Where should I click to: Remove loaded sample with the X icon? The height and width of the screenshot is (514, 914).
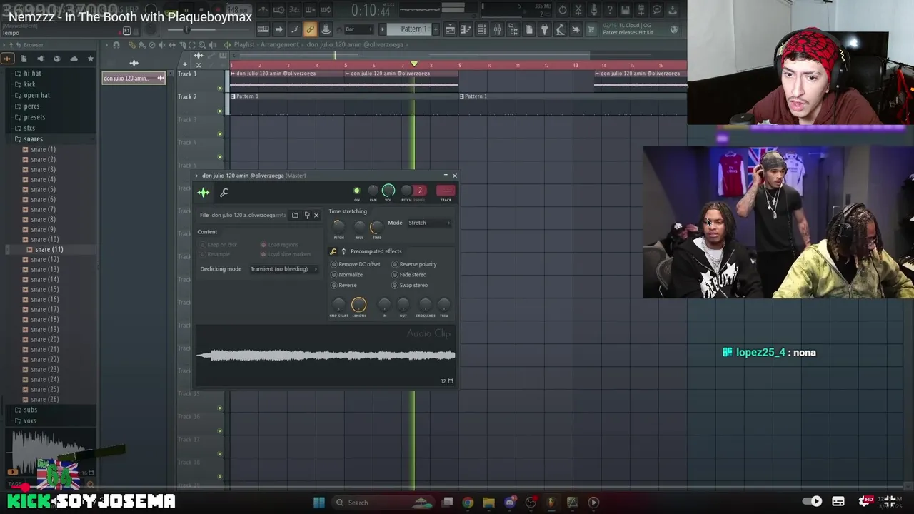tap(316, 215)
